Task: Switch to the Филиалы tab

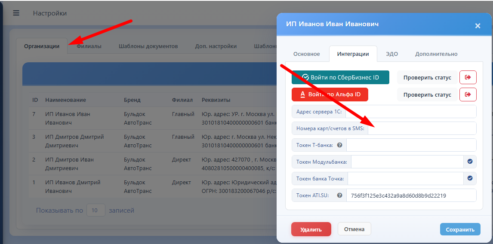Action: click(x=89, y=46)
